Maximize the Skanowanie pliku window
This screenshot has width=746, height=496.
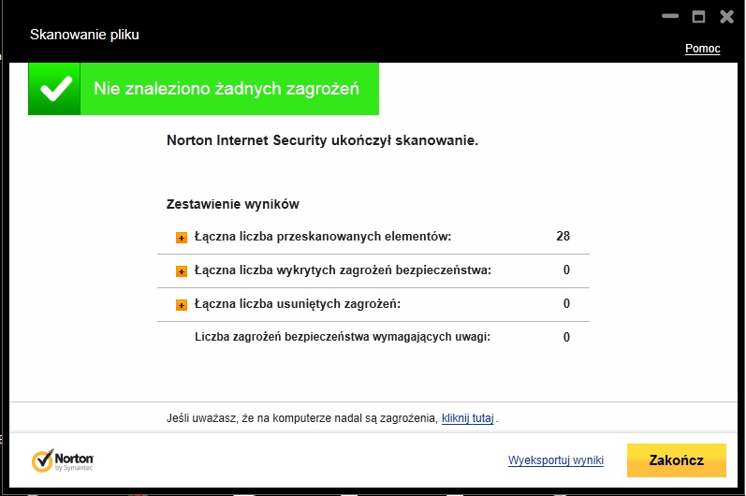click(698, 17)
